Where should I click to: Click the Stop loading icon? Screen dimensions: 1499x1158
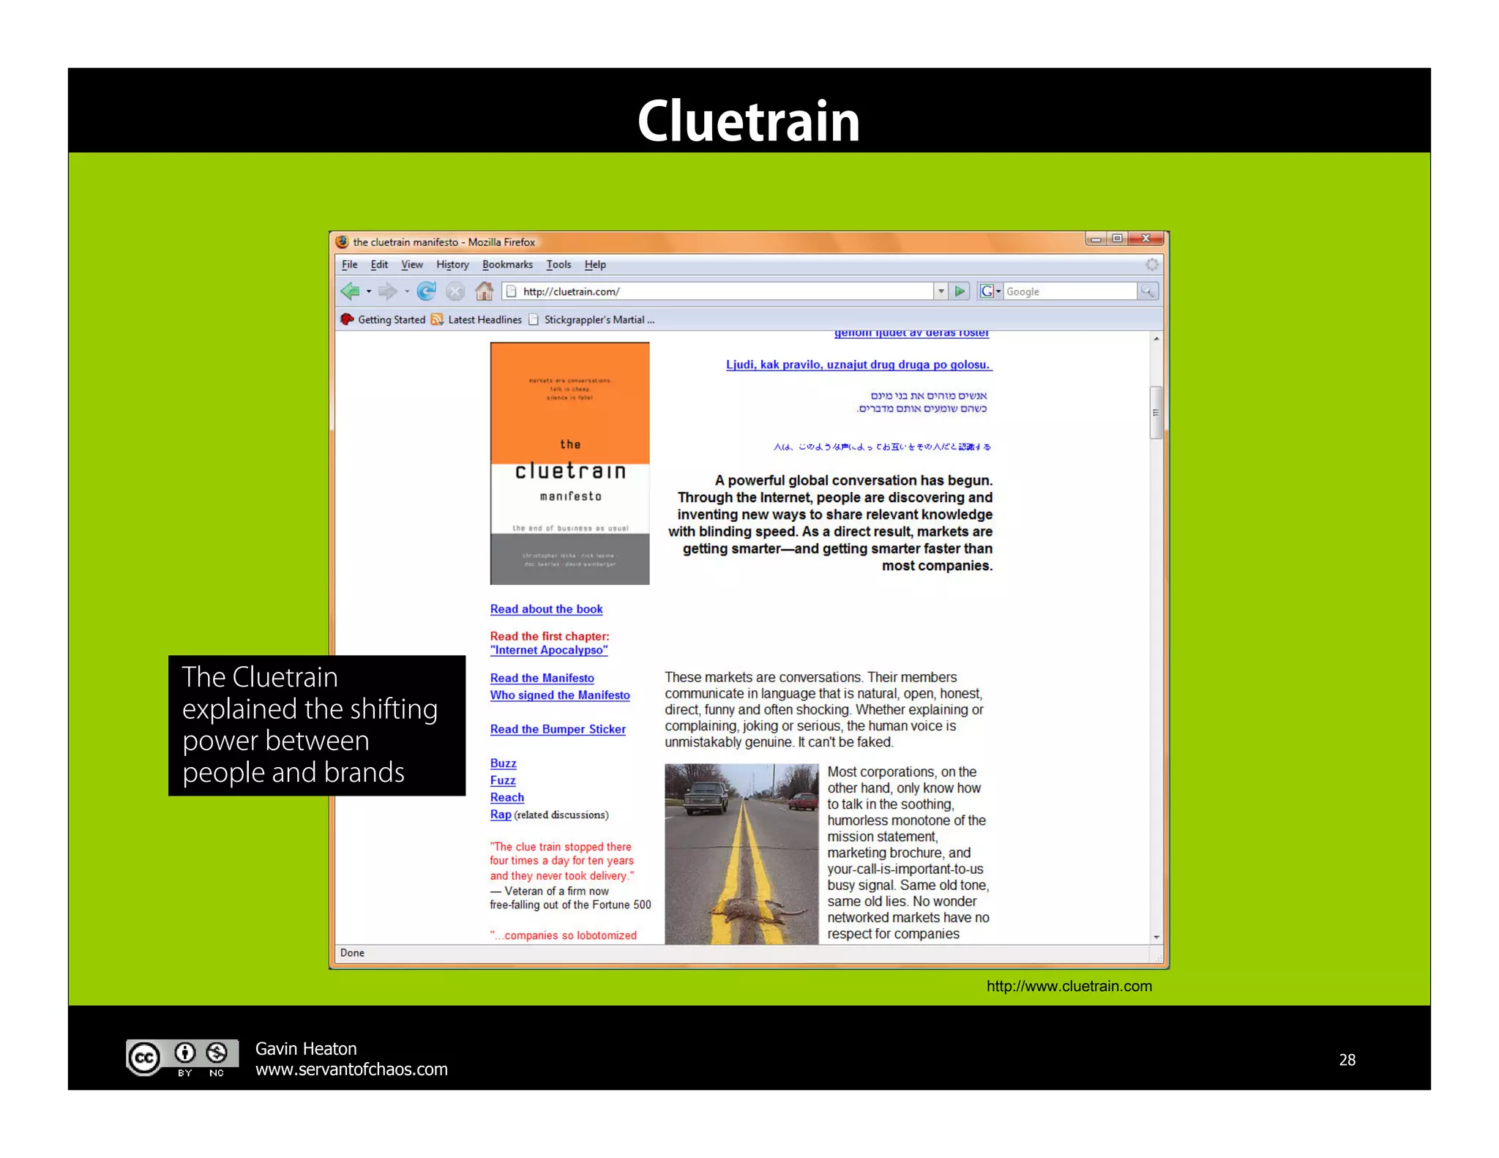point(455,291)
